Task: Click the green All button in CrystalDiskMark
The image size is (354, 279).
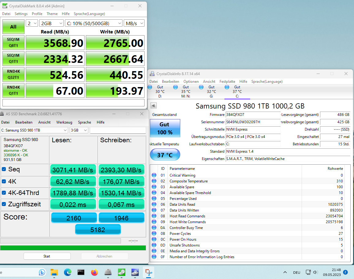Action: [13, 27]
